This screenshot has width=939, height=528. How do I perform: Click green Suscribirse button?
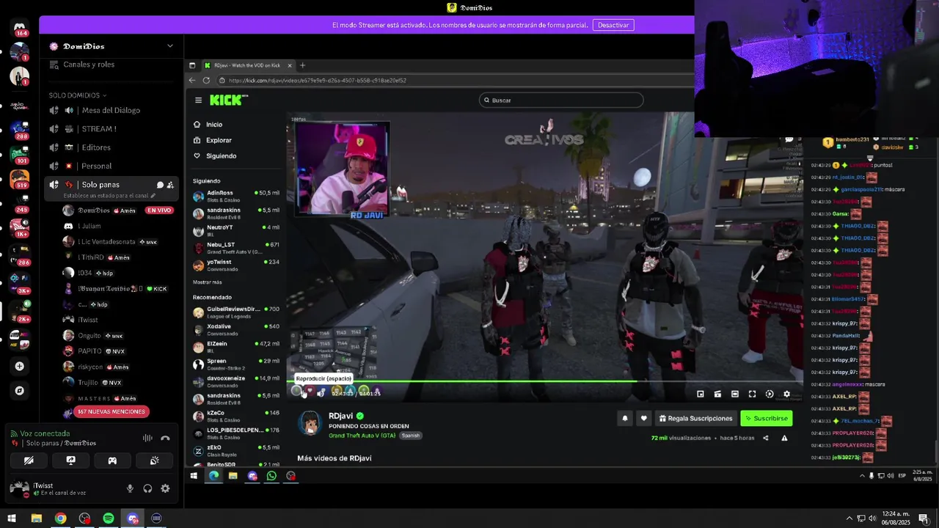tap(767, 418)
